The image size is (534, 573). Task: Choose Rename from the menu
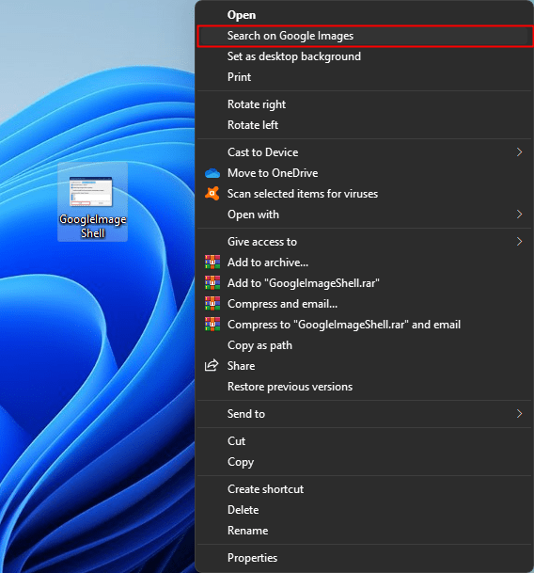(364, 531)
